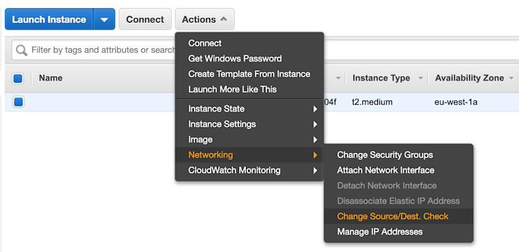Sort by Instance Type column arrow
This screenshot has width=519, height=252.
pos(420,78)
